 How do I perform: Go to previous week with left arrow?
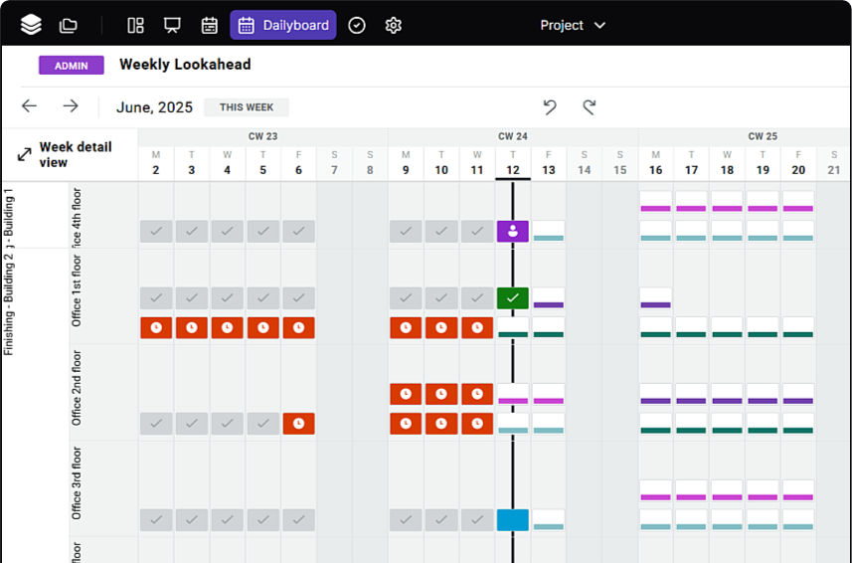[x=30, y=106]
